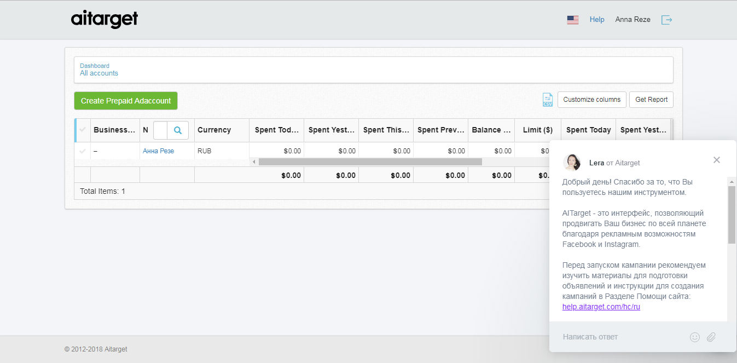Image resolution: width=737 pixels, height=363 pixels.
Task: Click the Get Report button
Action: (651, 100)
